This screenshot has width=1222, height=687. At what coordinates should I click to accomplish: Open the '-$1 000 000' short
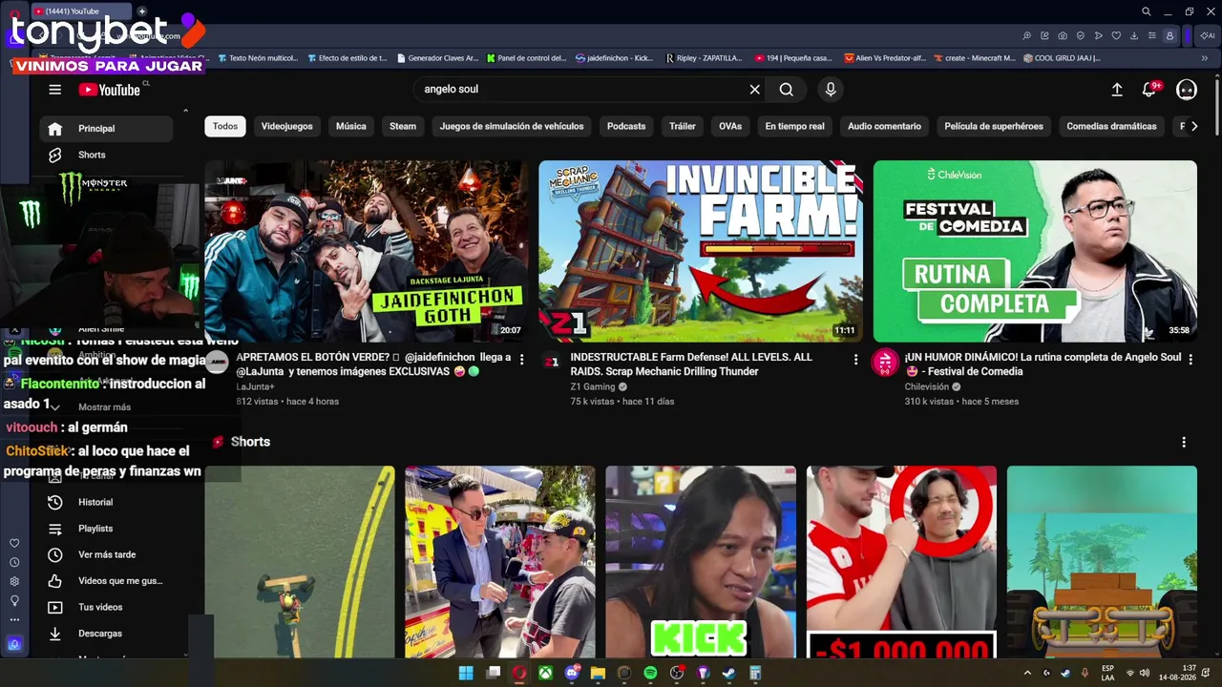(901, 562)
